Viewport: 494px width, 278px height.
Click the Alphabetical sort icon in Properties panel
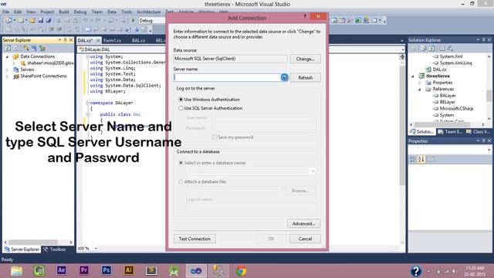pos(421,159)
